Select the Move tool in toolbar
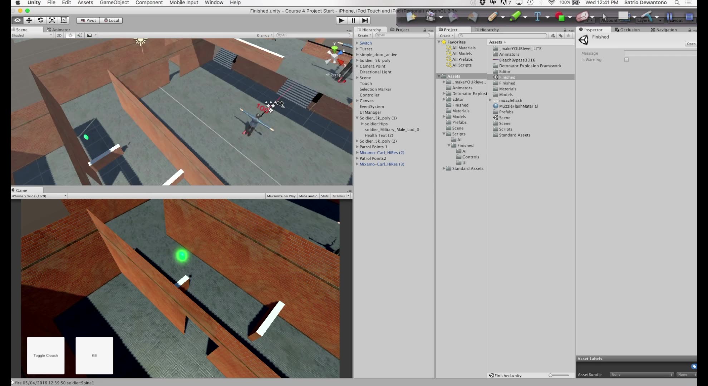Screen dimensions: 708x386 tap(29, 20)
